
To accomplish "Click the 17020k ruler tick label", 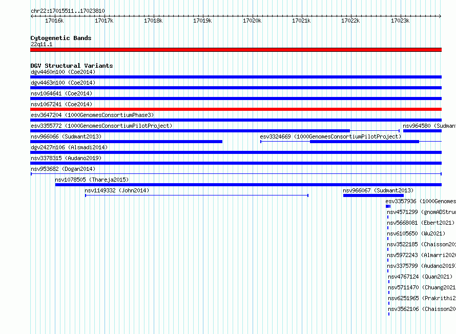I will coord(252,21).
